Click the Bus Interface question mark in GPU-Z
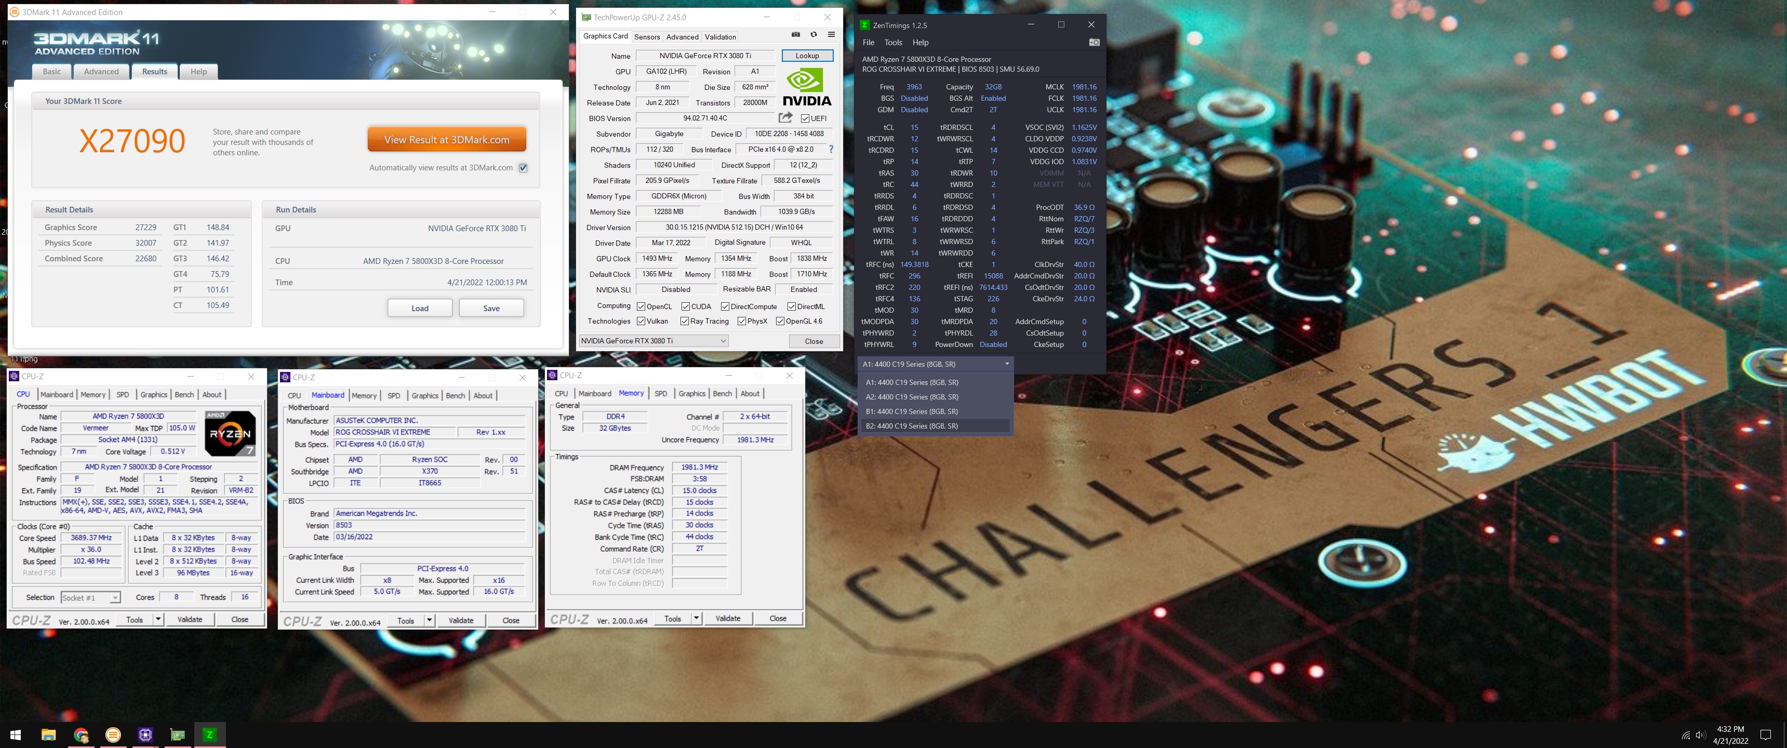This screenshot has width=1787, height=748. point(830,149)
